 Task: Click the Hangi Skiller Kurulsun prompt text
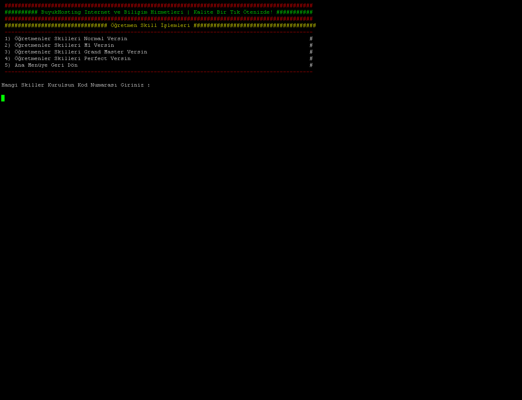click(x=75, y=85)
